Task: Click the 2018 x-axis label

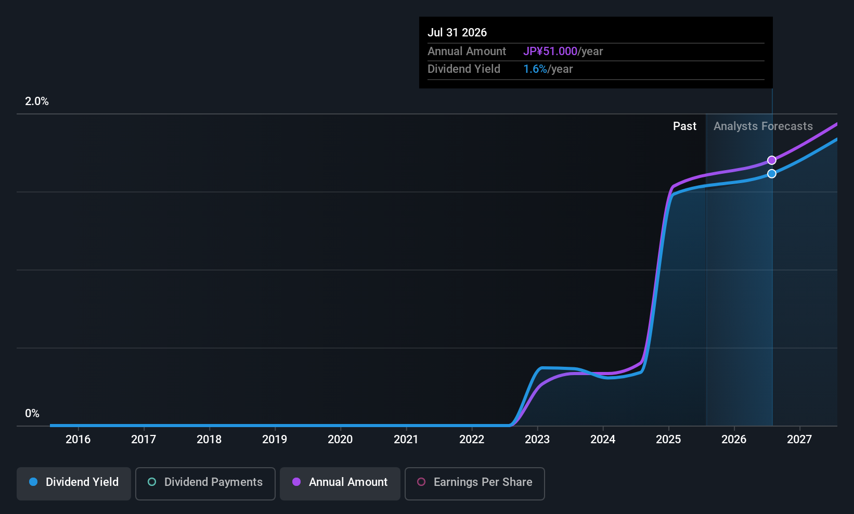Action: [209, 440]
